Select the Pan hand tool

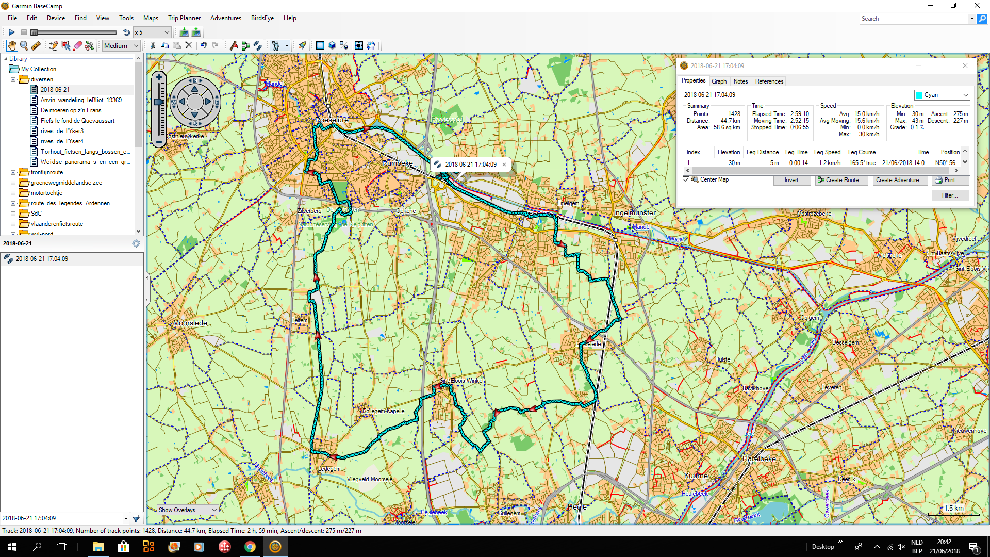(x=11, y=46)
